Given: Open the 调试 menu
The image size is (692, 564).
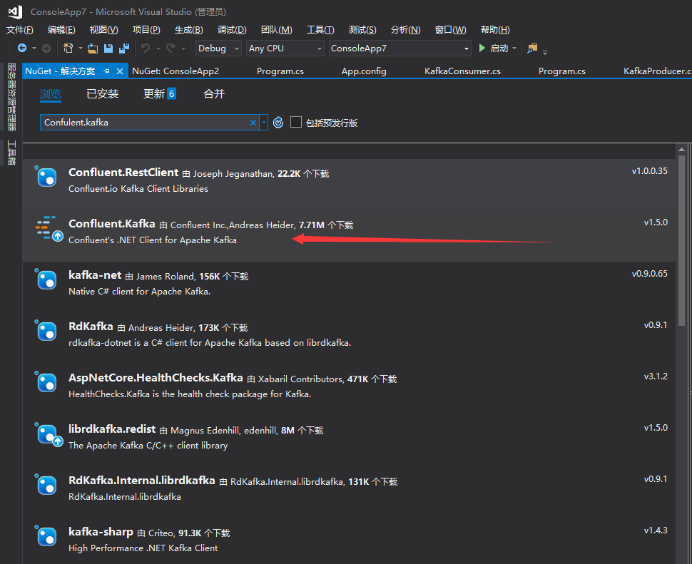Looking at the screenshot, I should [x=232, y=29].
